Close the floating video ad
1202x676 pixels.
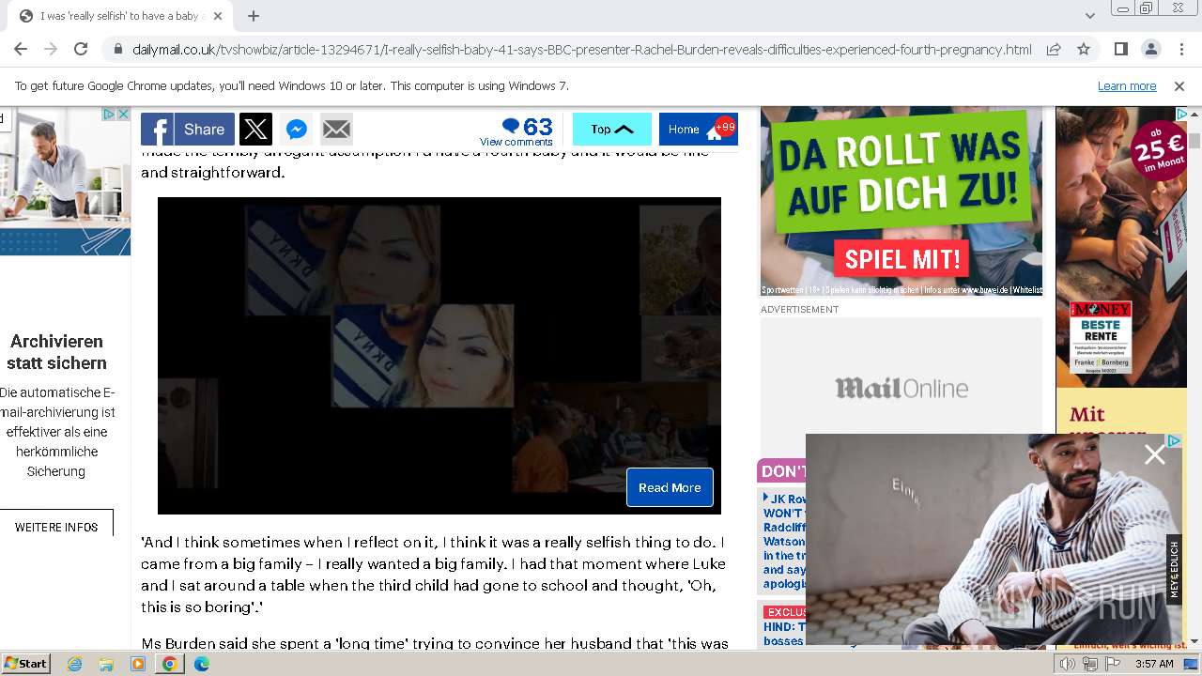tap(1155, 455)
